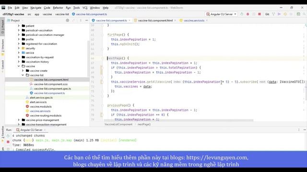Open Run panel options menu
The width and height of the screenshot is (307, 172).
(299, 129)
